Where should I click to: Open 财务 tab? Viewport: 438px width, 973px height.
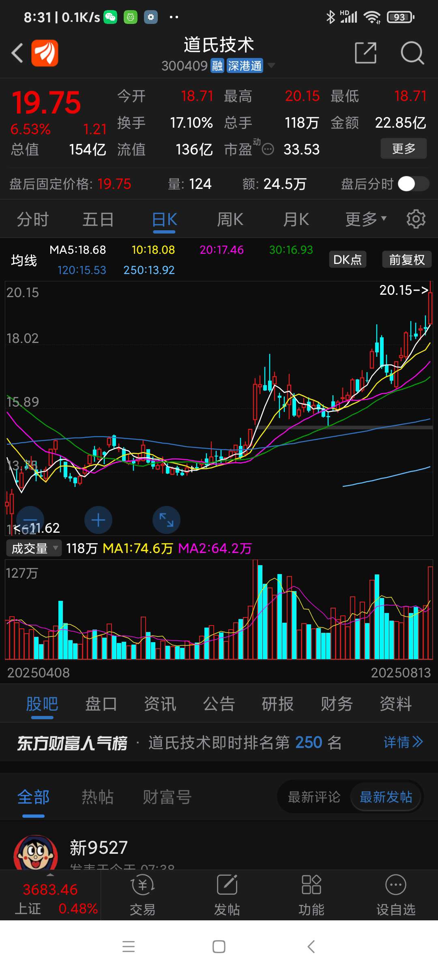tap(337, 704)
